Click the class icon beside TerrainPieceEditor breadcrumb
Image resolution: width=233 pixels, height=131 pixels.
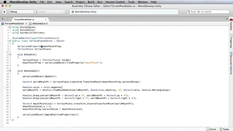pyautogui.click(x=3, y=24)
